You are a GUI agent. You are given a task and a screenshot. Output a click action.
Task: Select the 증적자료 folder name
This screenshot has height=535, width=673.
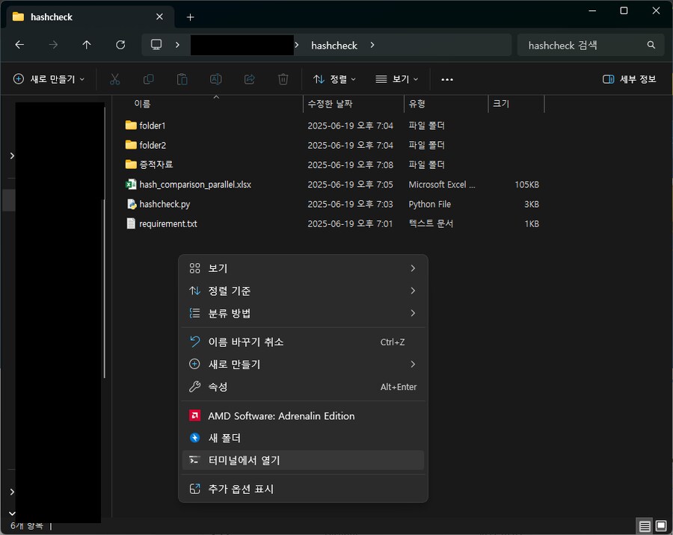(x=156, y=164)
